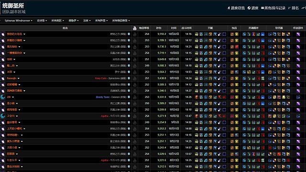Sort by the 战斗时间 column header
Viewport: 306px width, 172px height.
pos(186,28)
